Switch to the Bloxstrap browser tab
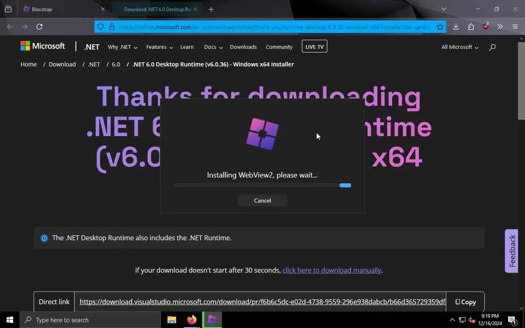 62,9
